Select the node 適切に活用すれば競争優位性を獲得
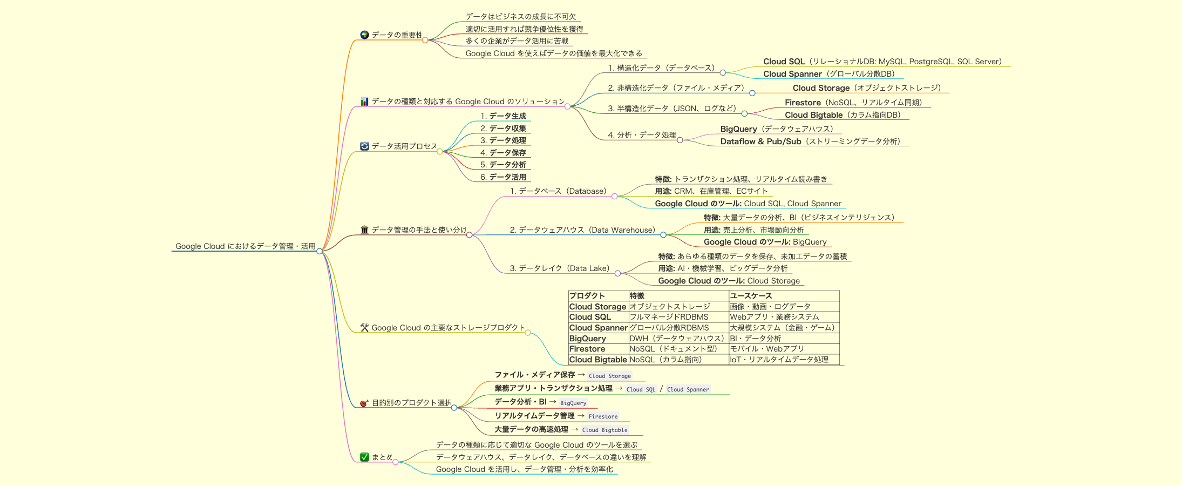 click(x=525, y=29)
